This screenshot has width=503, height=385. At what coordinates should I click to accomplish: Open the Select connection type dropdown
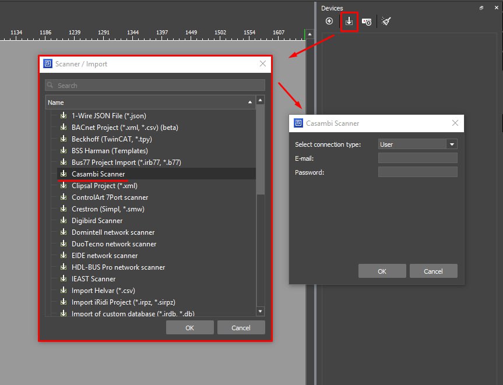click(x=451, y=144)
